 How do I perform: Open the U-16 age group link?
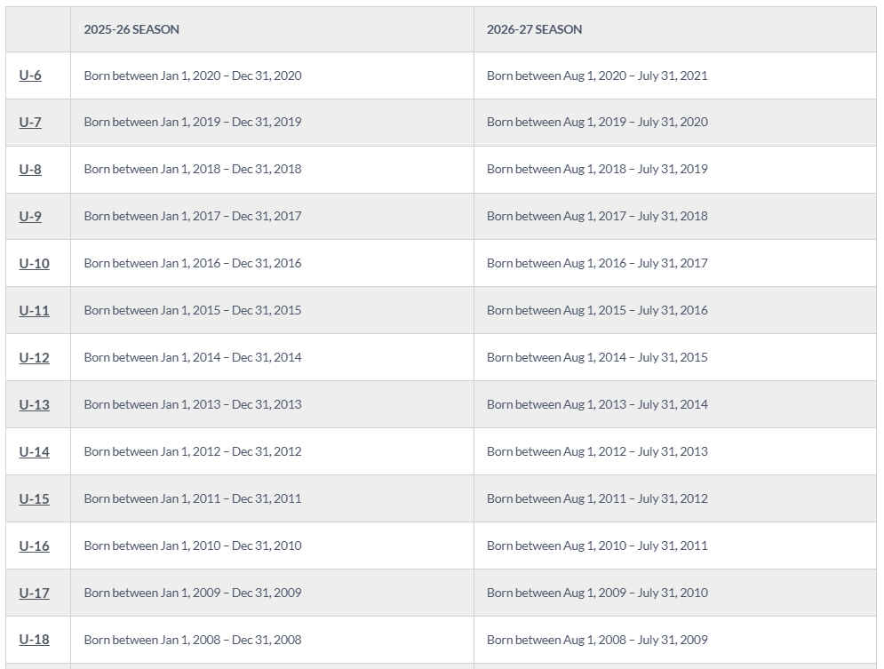pyautogui.click(x=34, y=546)
